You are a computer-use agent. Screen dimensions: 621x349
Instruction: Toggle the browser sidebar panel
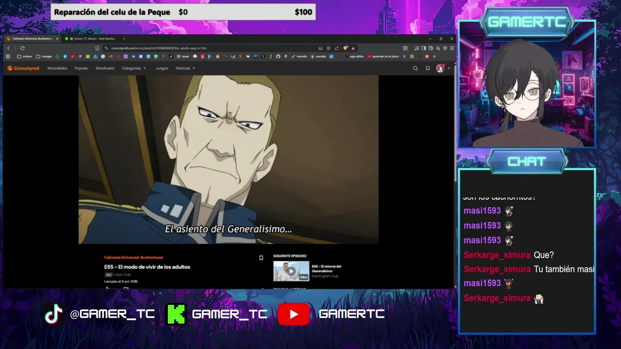coord(424,48)
